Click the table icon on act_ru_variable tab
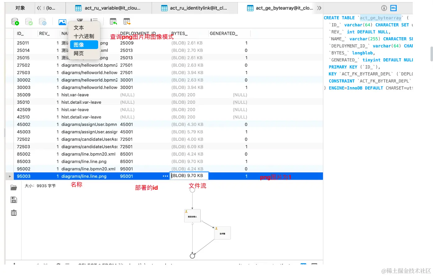 (x=78, y=8)
